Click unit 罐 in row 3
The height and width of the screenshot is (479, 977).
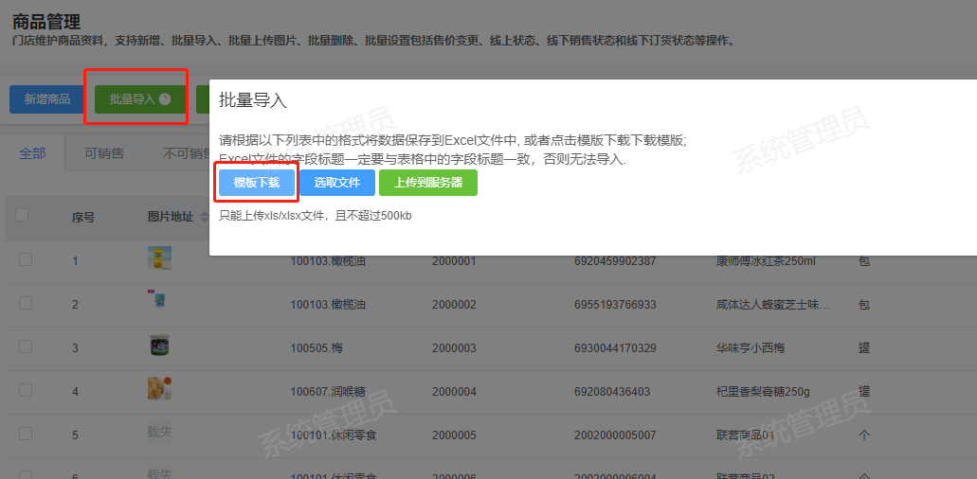coord(864,347)
